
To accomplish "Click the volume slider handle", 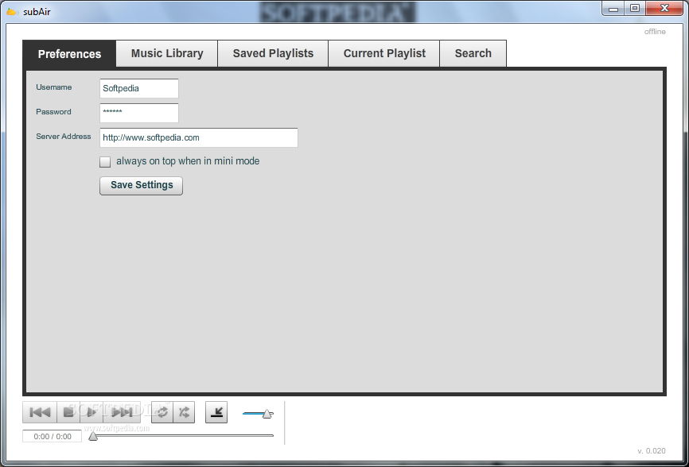I will [x=267, y=414].
